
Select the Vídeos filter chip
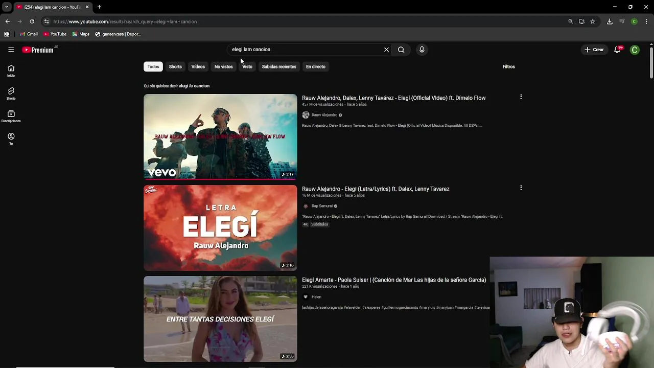[198, 66]
